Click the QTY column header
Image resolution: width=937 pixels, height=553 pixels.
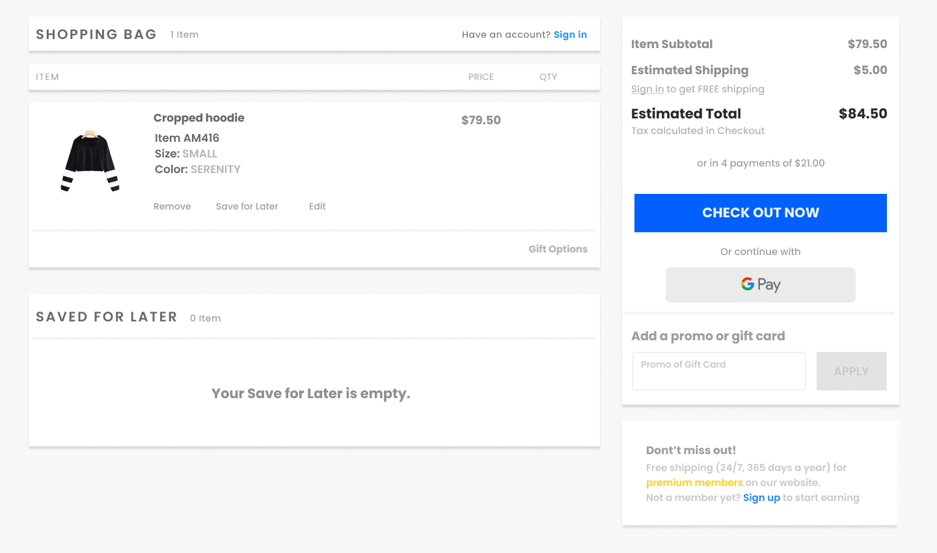point(548,77)
